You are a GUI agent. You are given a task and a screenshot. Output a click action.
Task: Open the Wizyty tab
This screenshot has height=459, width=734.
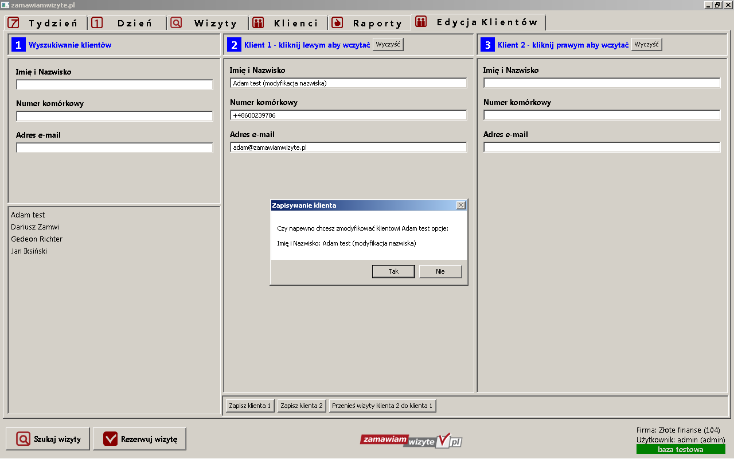(x=208, y=23)
